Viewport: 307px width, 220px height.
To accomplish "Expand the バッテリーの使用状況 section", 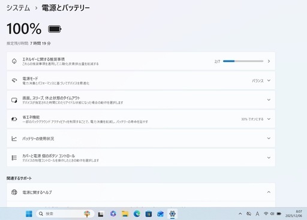I will [269, 138].
